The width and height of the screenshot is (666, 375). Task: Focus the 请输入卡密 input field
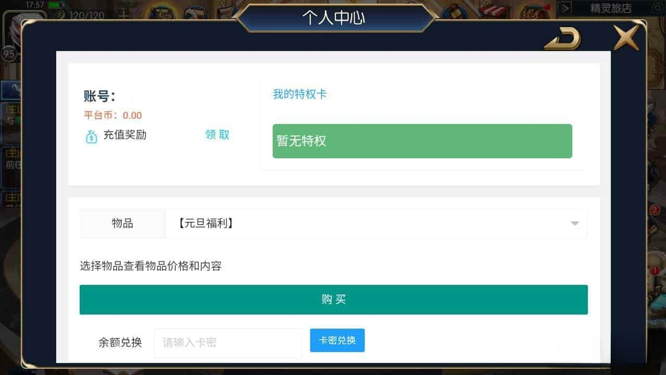228,343
